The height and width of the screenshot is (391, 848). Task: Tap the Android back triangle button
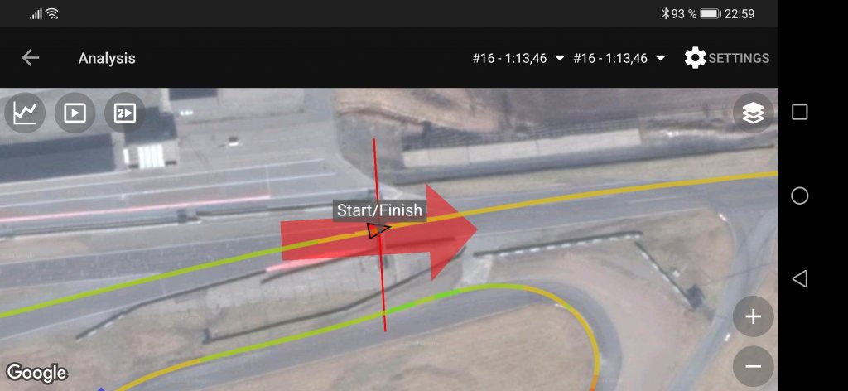[799, 278]
